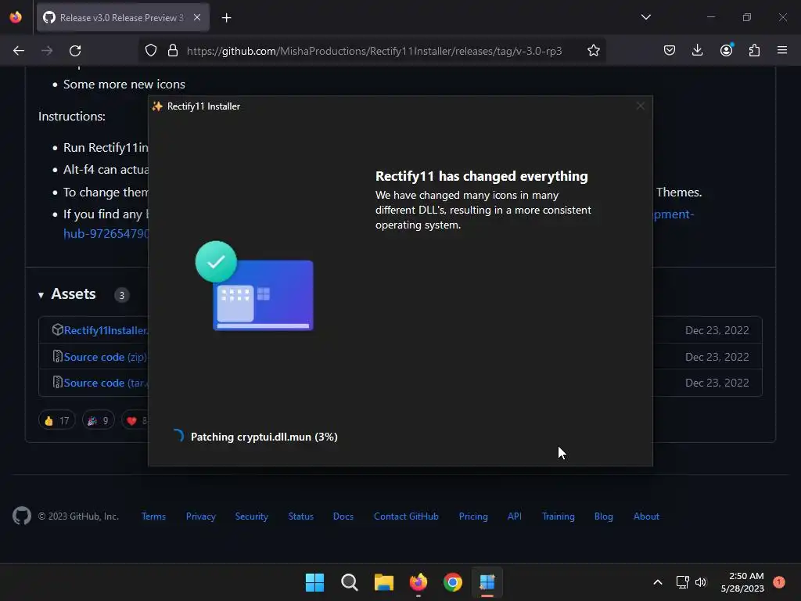Toggle the heart reaction
Image resolution: width=801 pixels, height=601 pixels.
click(135, 420)
